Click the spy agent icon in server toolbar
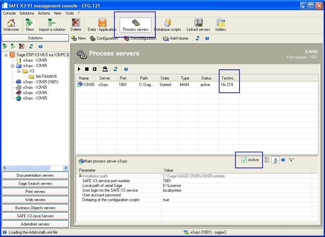The image size is (325, 237). point(105,69)
